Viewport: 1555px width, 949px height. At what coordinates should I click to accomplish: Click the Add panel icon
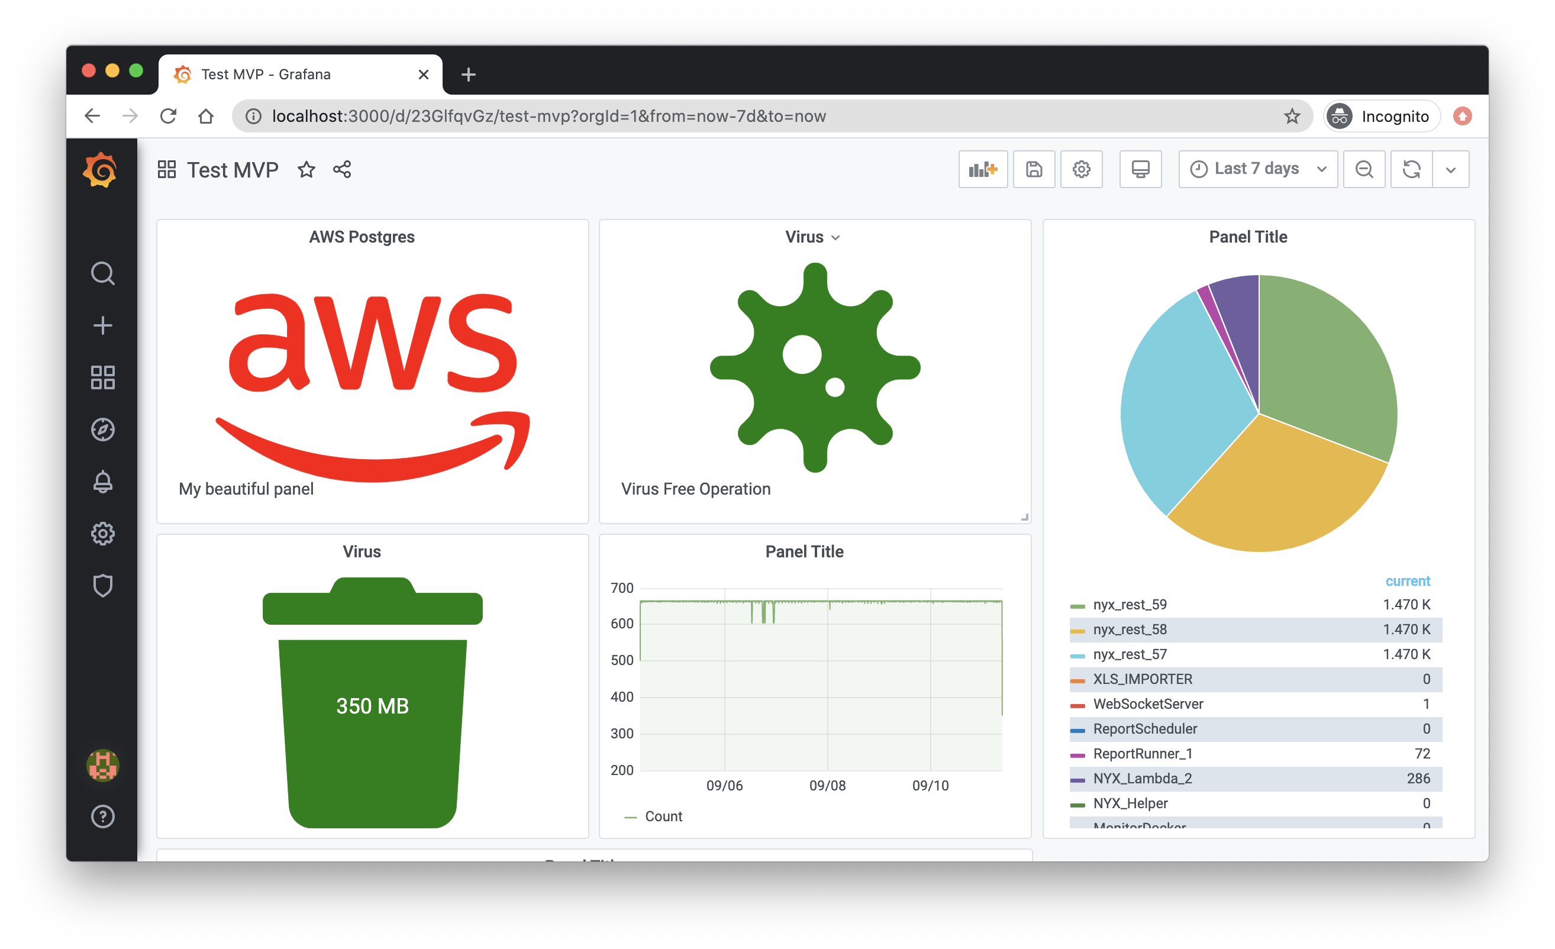click(x=983, y=169)
